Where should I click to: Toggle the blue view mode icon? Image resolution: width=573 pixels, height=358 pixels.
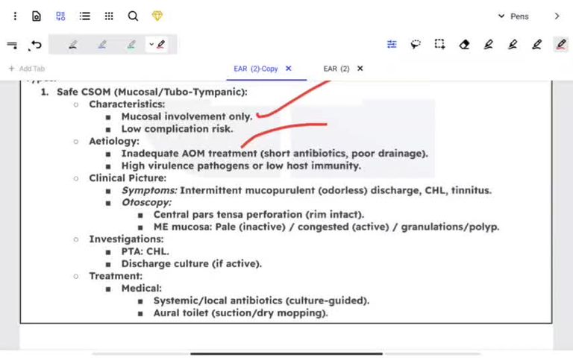click(60, 16)
